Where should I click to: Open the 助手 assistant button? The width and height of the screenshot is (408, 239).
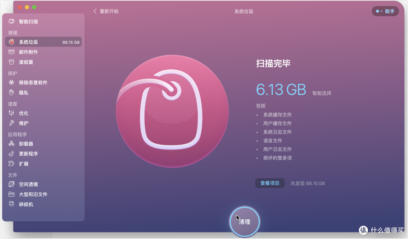385,11
